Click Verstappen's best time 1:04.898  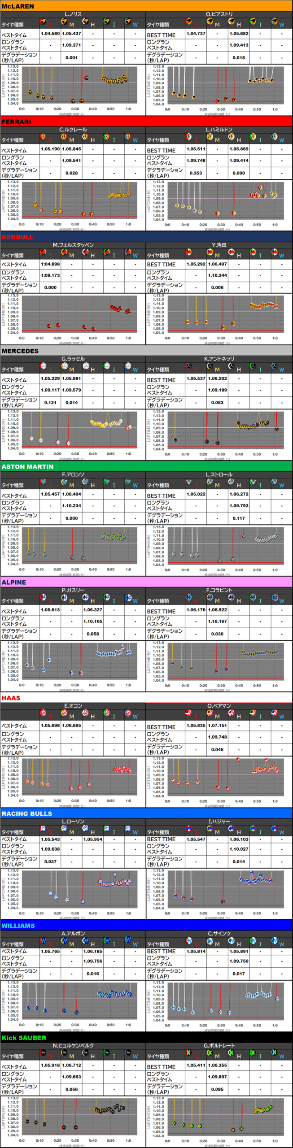[50, 264]
